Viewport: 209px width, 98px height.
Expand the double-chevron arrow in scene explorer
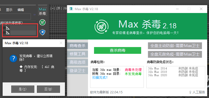[x=35, y=15]
